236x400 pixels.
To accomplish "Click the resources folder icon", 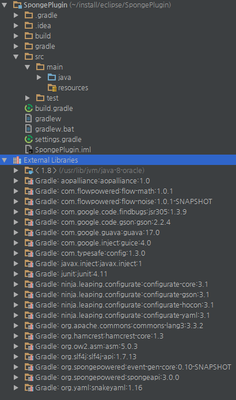I will click(52, 88).
